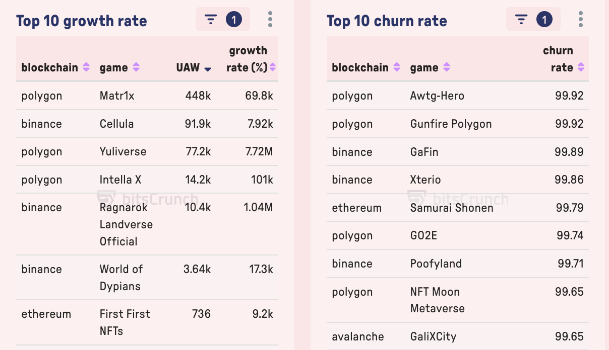The height and width of the screenshot is (350, 609).
Task: Click the Top 10 churn rate title
Action: (x=387, y=21)
